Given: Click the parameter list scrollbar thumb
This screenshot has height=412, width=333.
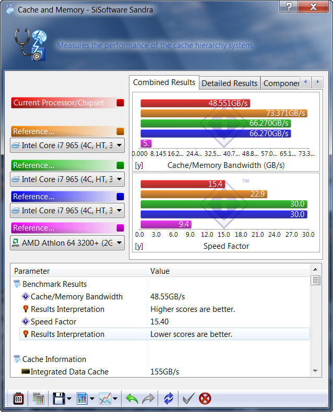Looking at the screenshot, I should click(x=315, y=281).
